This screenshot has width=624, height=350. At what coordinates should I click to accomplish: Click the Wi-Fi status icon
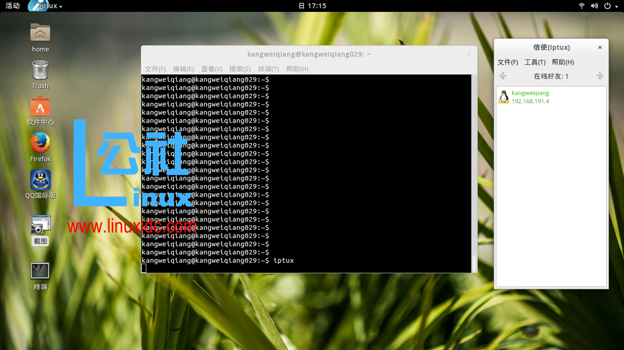[x=581, y=6]
